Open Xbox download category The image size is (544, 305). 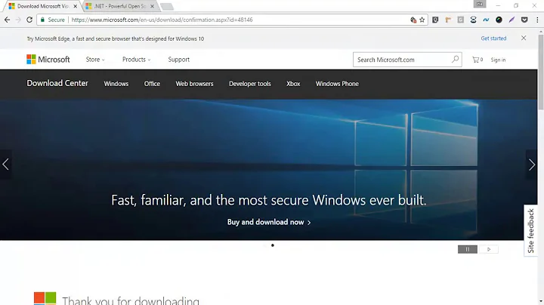pos(293,84)
